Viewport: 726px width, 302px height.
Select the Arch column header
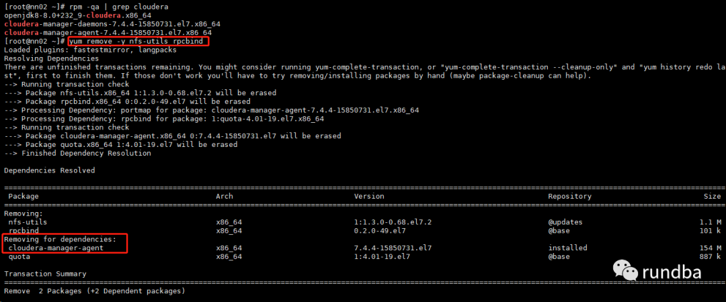coord(224,196)
